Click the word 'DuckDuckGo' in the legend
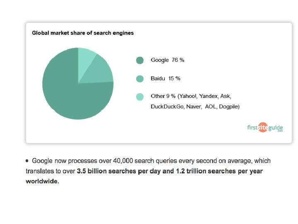 pyautogui.click(x=168, y=107)
